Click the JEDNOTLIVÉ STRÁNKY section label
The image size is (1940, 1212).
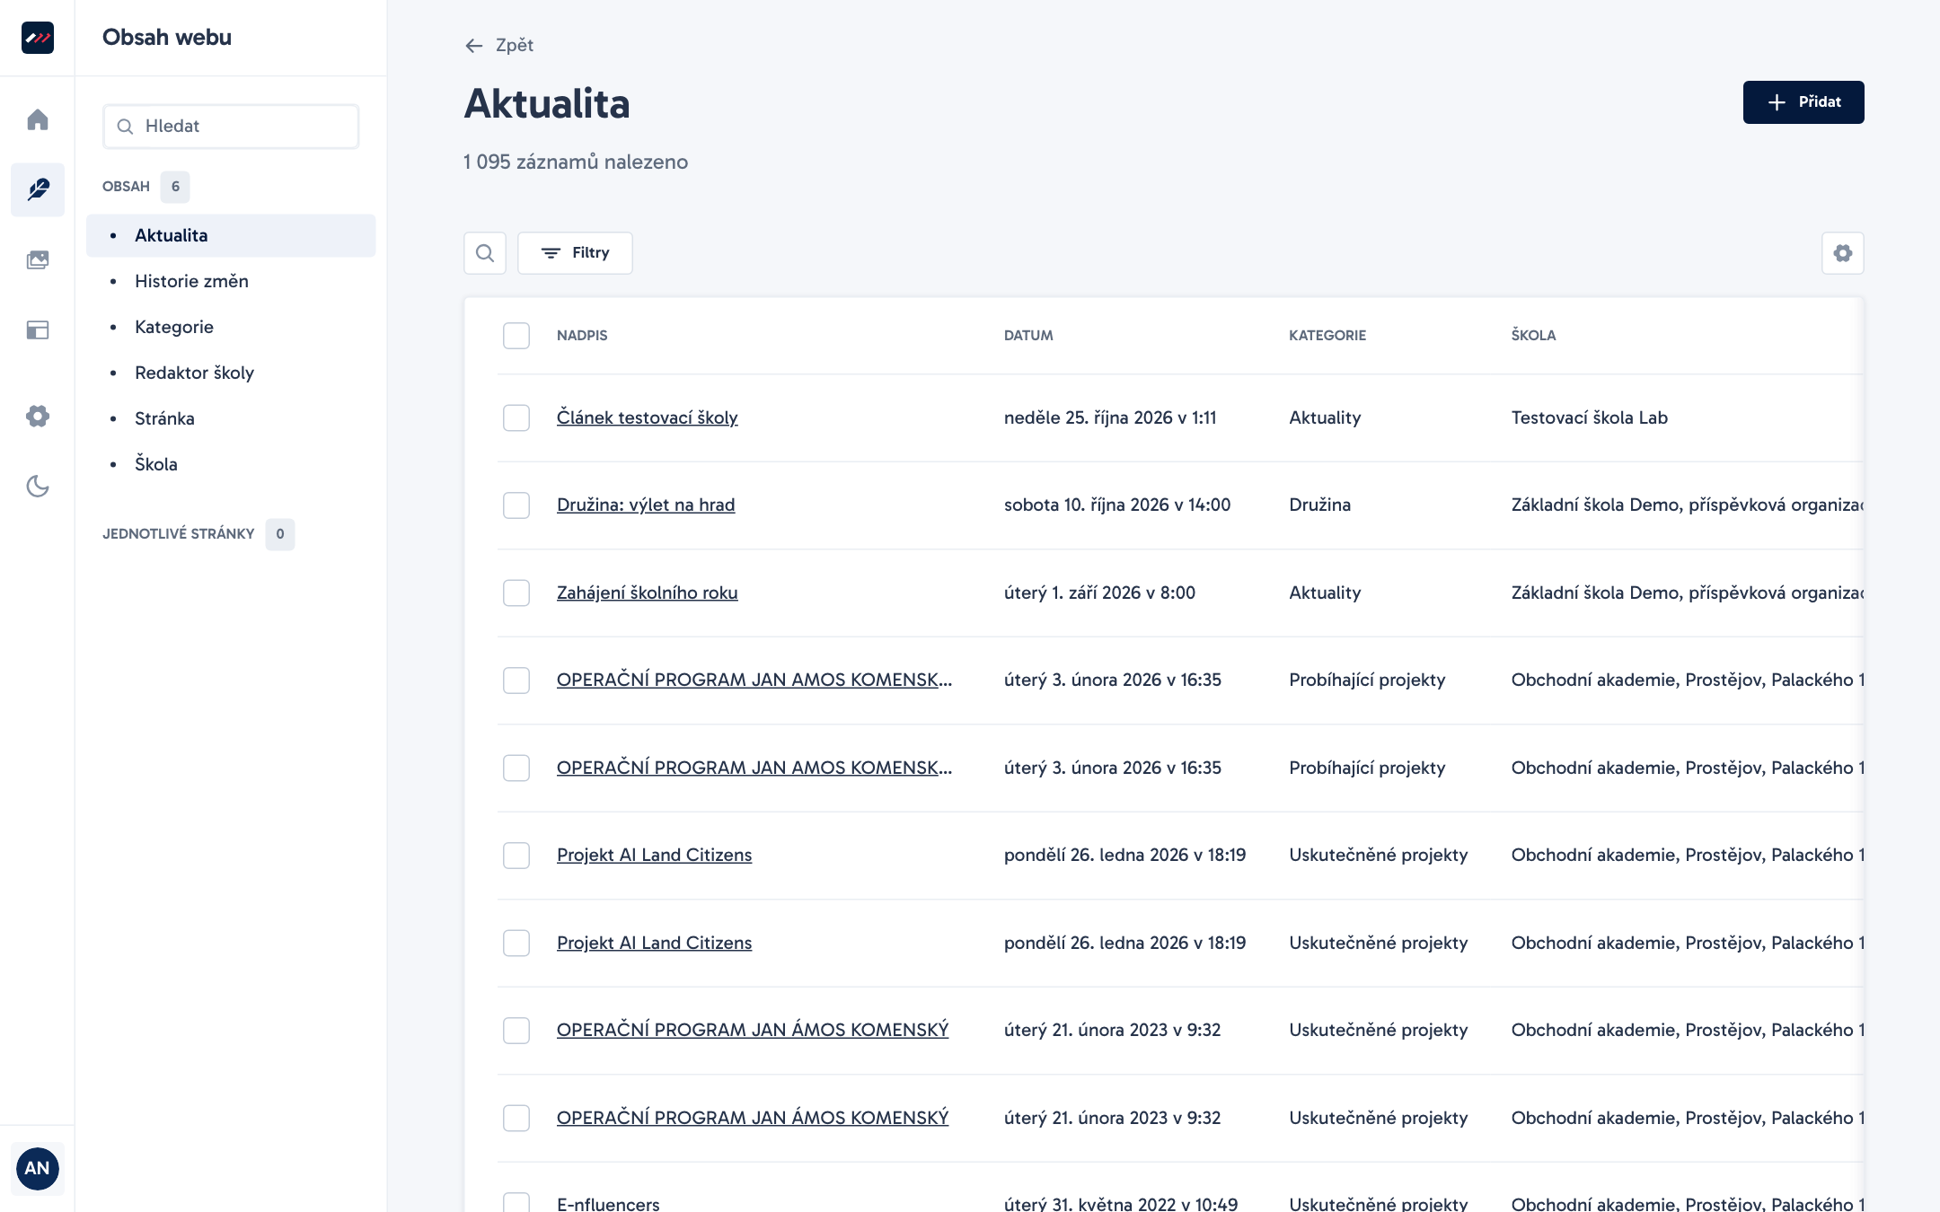click(x=179, y=534)
